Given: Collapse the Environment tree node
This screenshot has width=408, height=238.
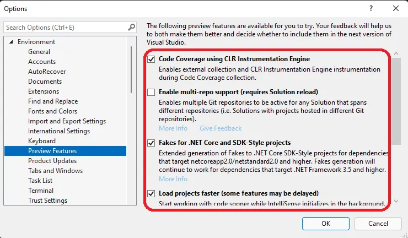Looking at the screenshot, I should tap(11, 42).
